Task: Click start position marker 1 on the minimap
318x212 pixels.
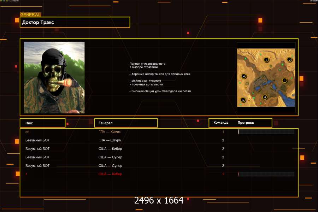Action: (x=284, y=81)
